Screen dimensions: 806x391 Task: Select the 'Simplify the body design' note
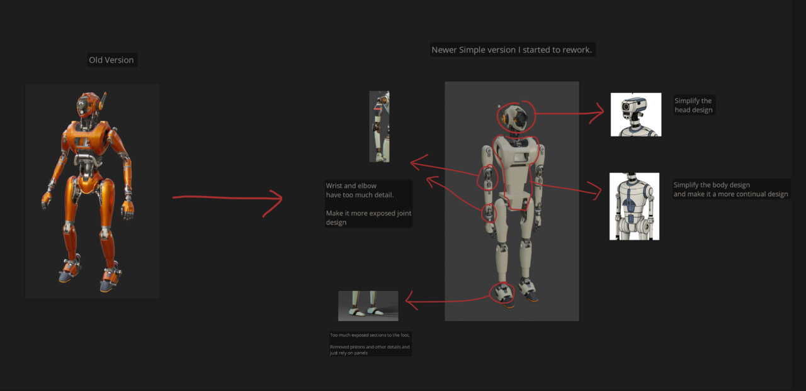click(731, 190)
